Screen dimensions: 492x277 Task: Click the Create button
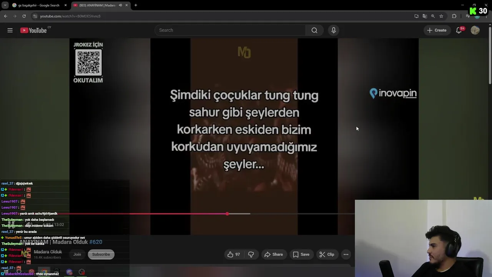[x=437, y=30]
